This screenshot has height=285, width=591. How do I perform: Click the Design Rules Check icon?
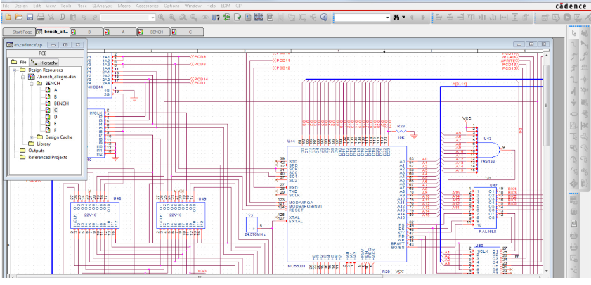[x=238, y=18]
